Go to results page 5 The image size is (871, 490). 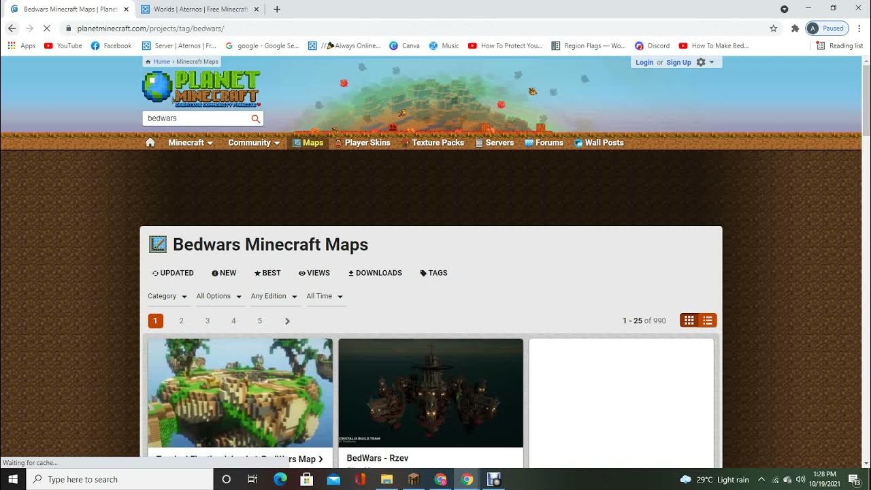260,321
